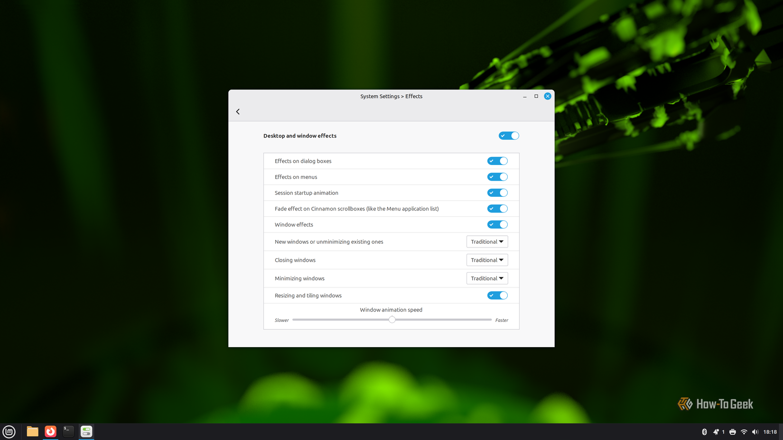The height and width of the screenshot is (440, 783).
Task: Open the sound volume icon
Action: pyautogui.click(x=755, y=432)
